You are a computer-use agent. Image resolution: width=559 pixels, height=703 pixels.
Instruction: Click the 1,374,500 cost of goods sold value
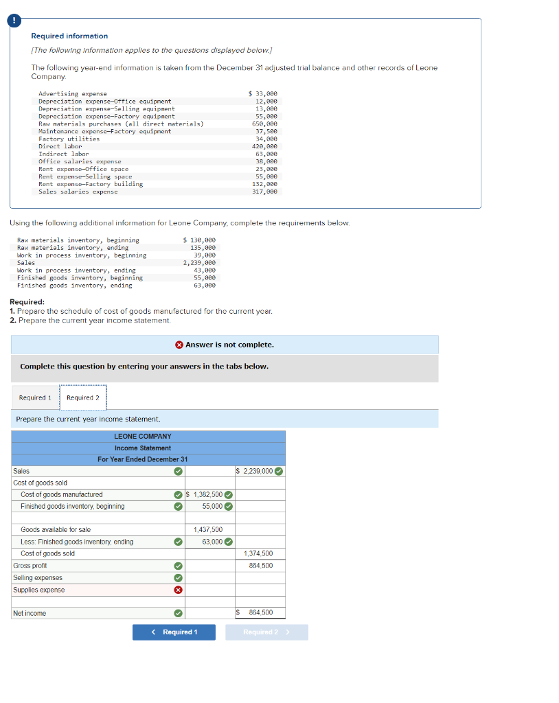click(x=258, y=554)
